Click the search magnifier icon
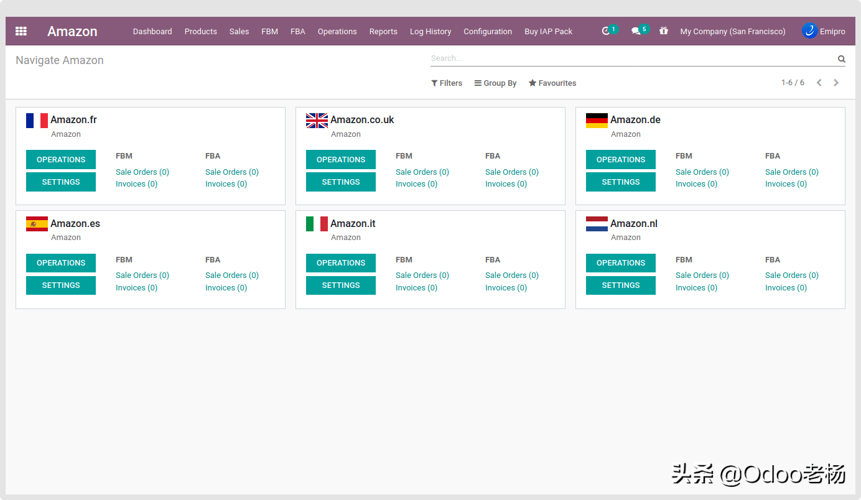The image size is (861, 500). pyautogui.click(x=841, y=59)
